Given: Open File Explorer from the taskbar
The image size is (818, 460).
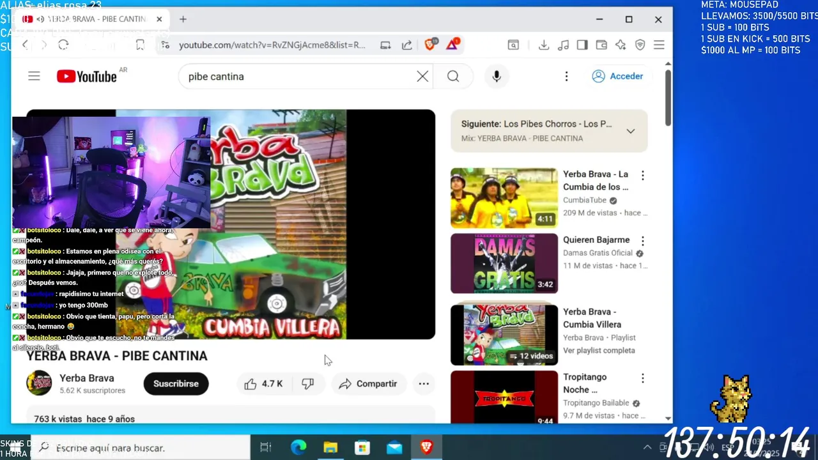Looking at the screenshot, I should 330,448.
